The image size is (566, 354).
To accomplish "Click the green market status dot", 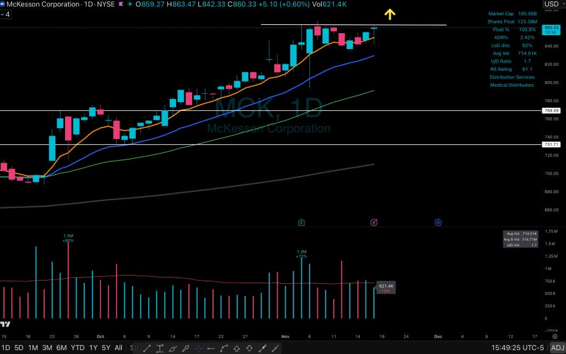I will click(x=130, y=4).
